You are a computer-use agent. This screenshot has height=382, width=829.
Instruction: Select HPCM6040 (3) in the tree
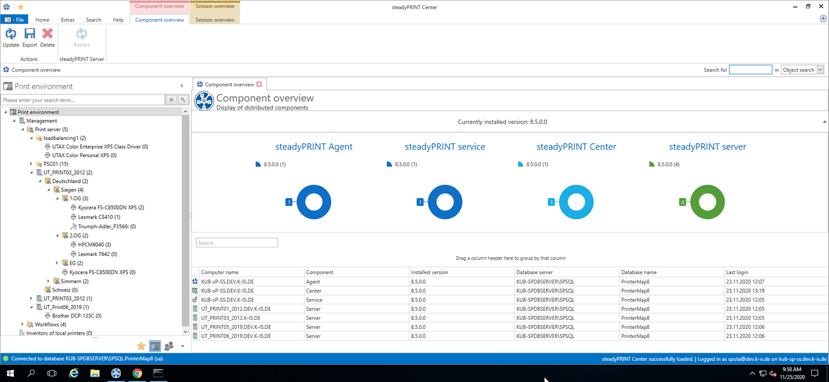[x=94, y=245]
